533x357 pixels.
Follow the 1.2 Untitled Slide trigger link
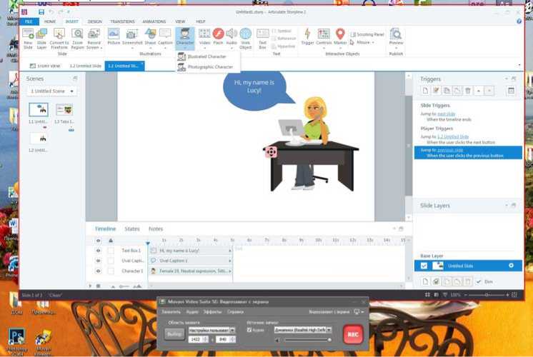point(453,136)
